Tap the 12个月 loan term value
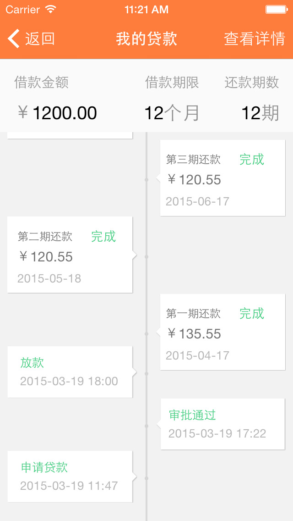This screenshot has width=293, height=521. (172, 113)
